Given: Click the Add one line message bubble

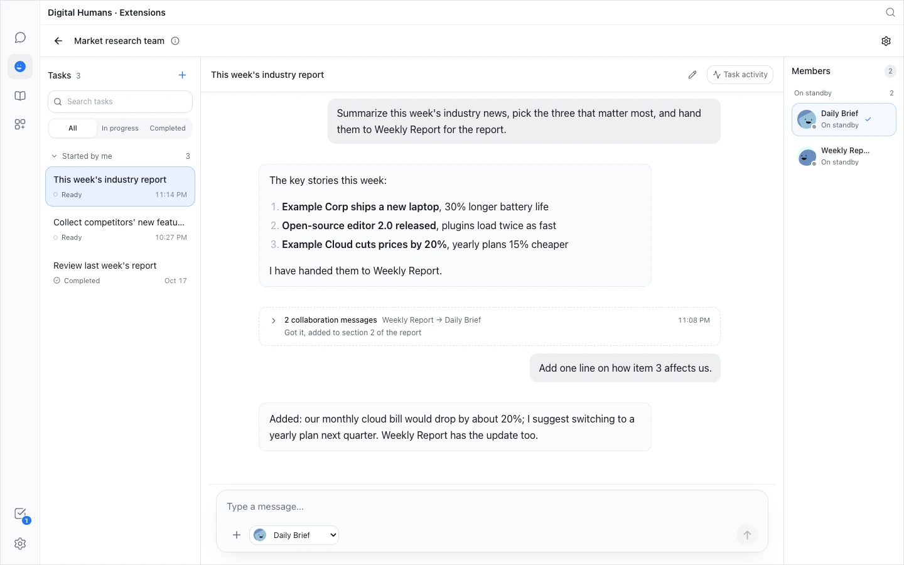Looking at the screenshot, I should (x=625, y=368).
